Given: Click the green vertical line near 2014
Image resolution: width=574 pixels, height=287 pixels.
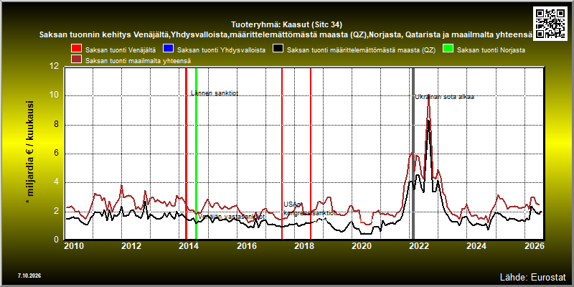Looking at the screenshot, I should click(196, 154).
